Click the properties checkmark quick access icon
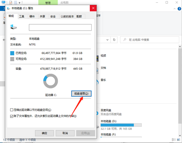The width and height of the screenshot is (182, 143). (11, 2)
